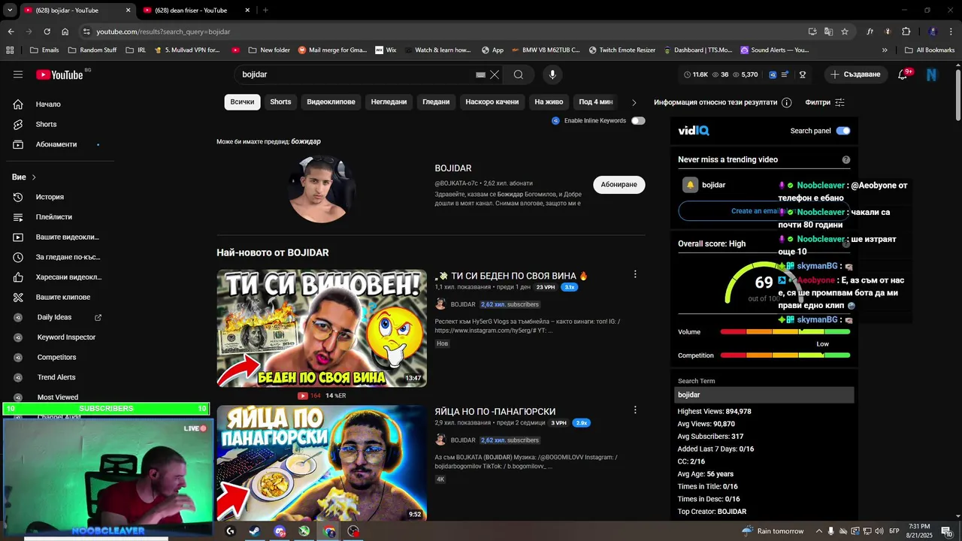Clear the search text with the X icon
962x541 pixels.
click(x=495, y=74)
